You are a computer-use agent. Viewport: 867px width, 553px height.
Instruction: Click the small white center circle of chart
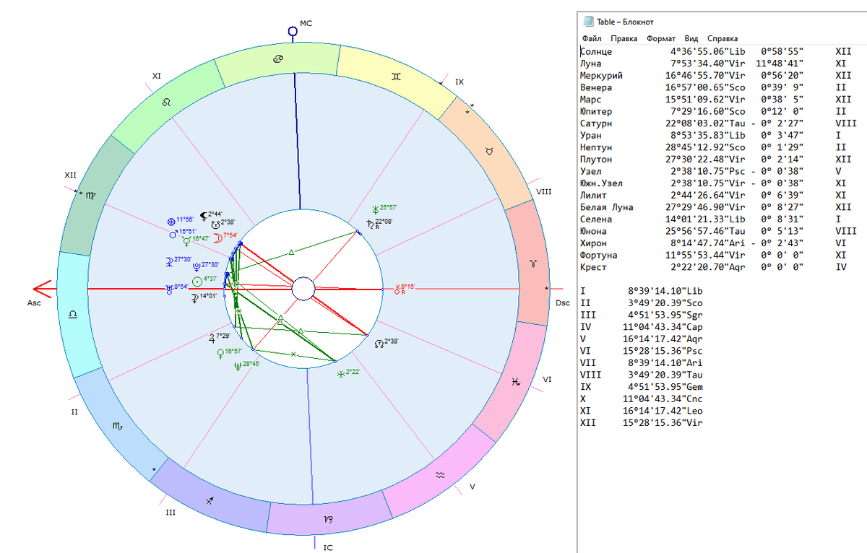(x=303, y=289)
